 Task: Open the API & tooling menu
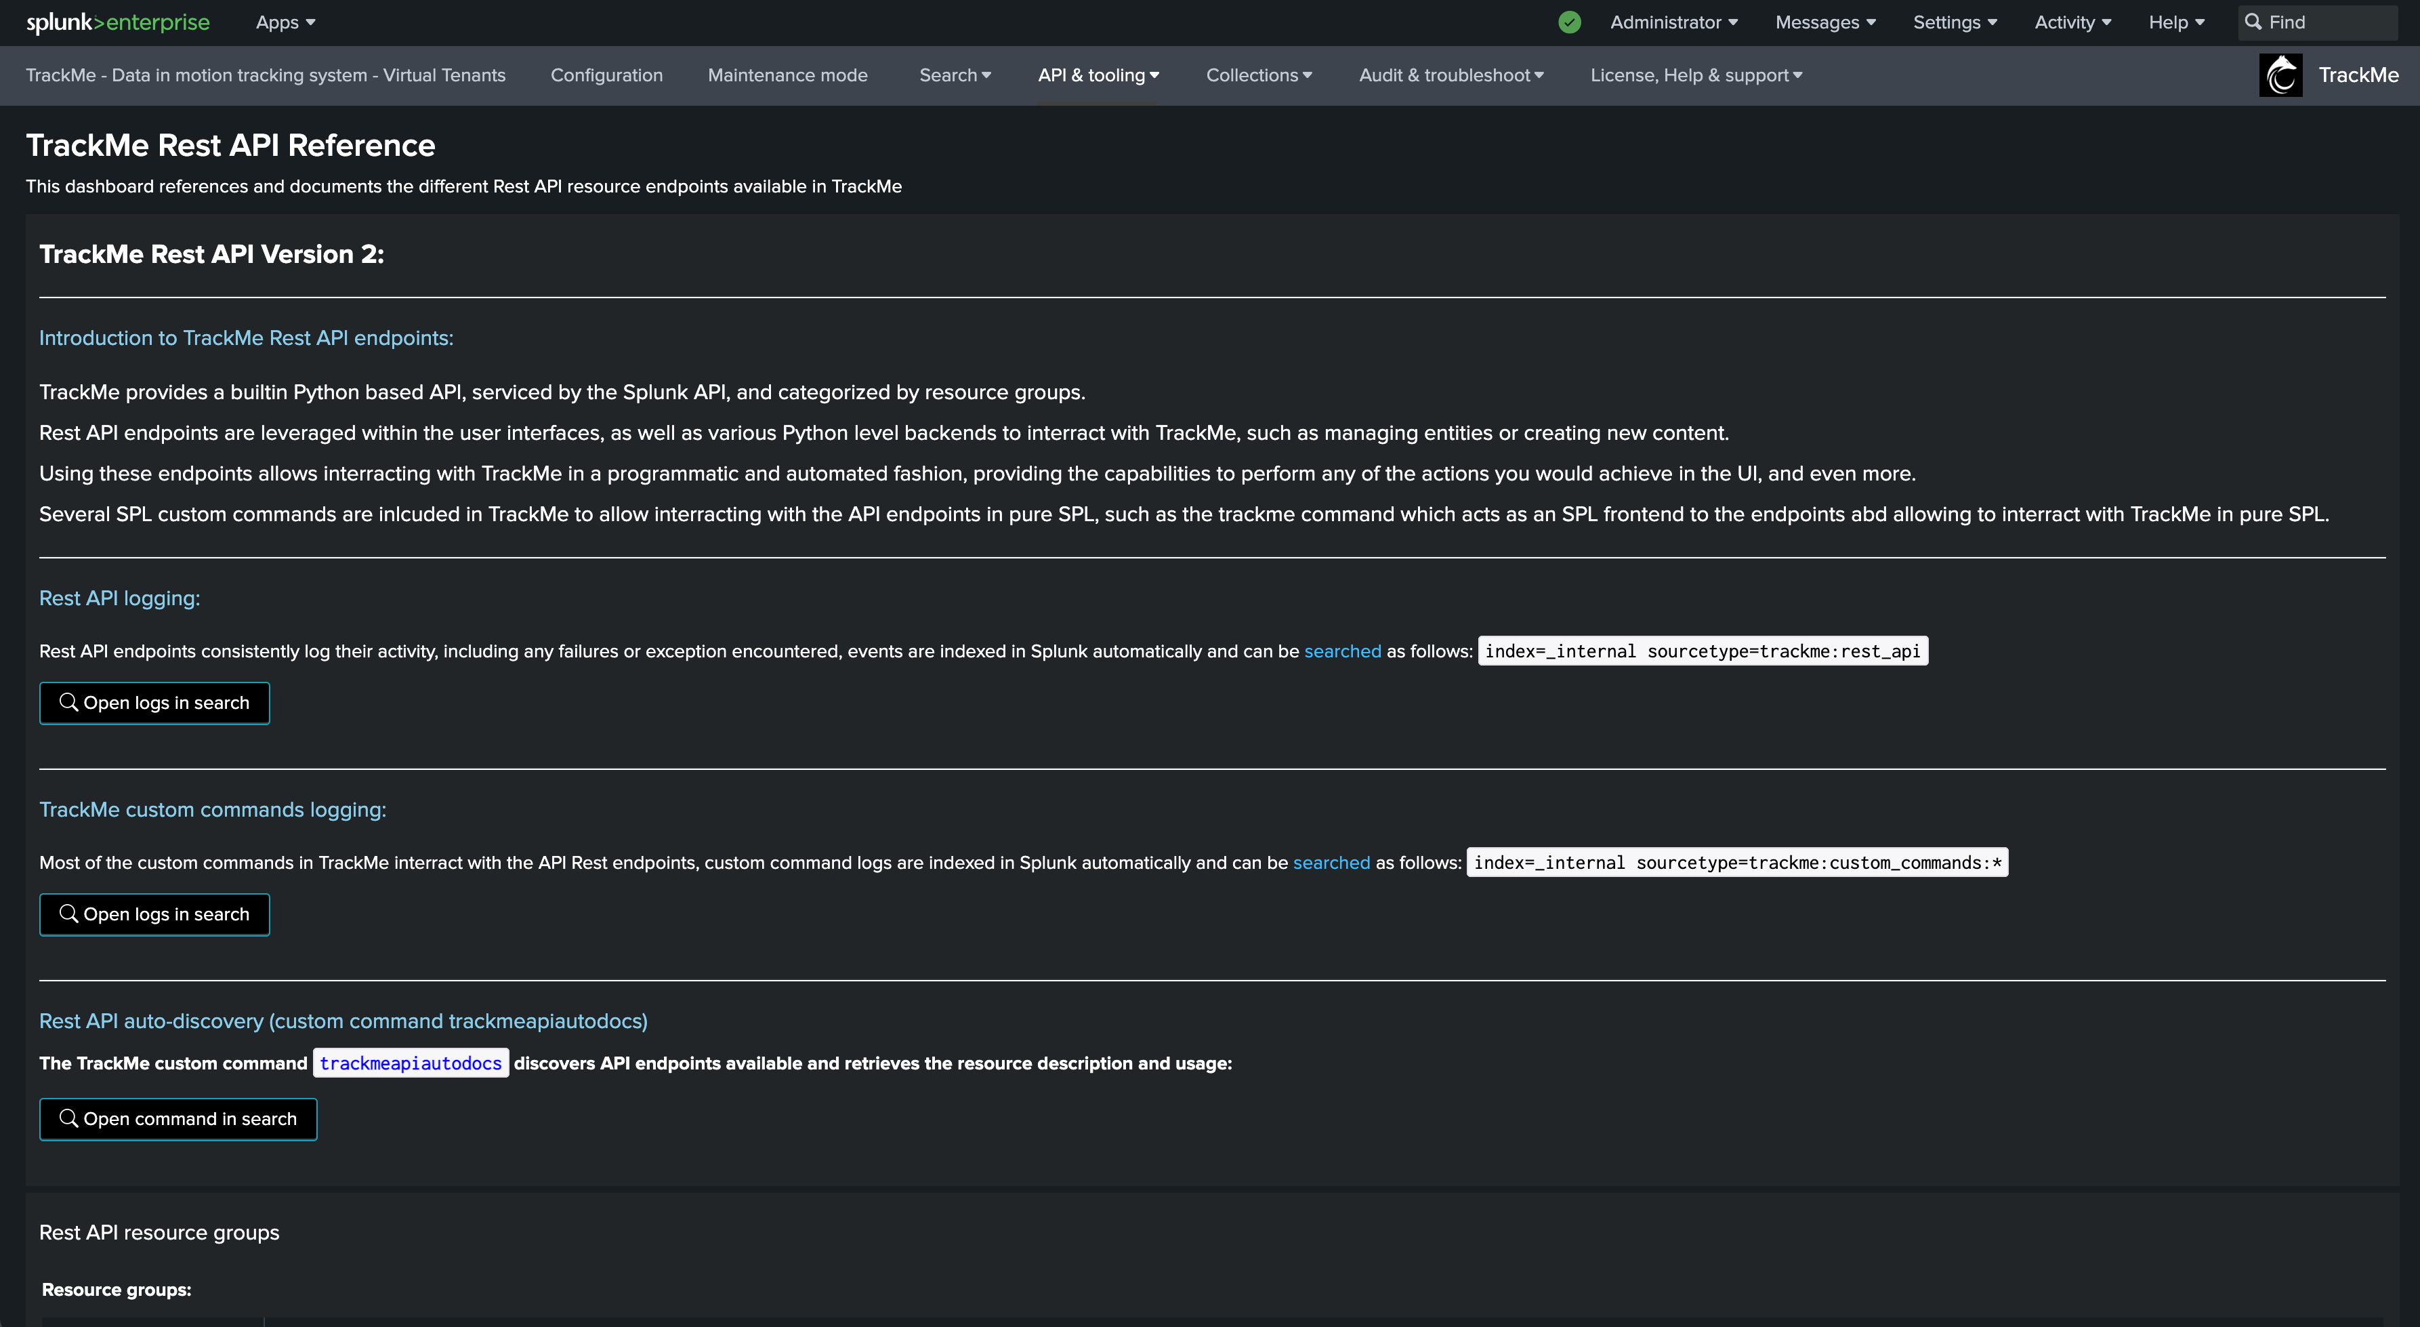(x=1098, y=75)
